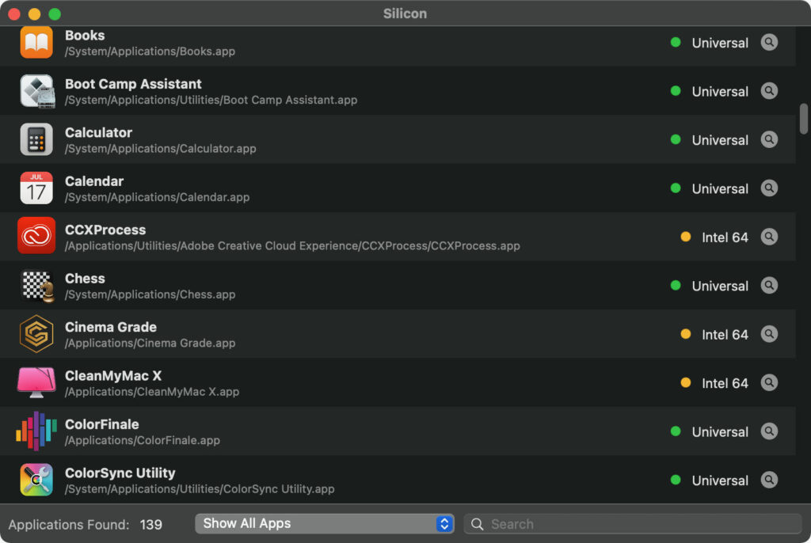
Task: Reveal ColorSync Utility with its magnifier button
Action: pos(769,480)
